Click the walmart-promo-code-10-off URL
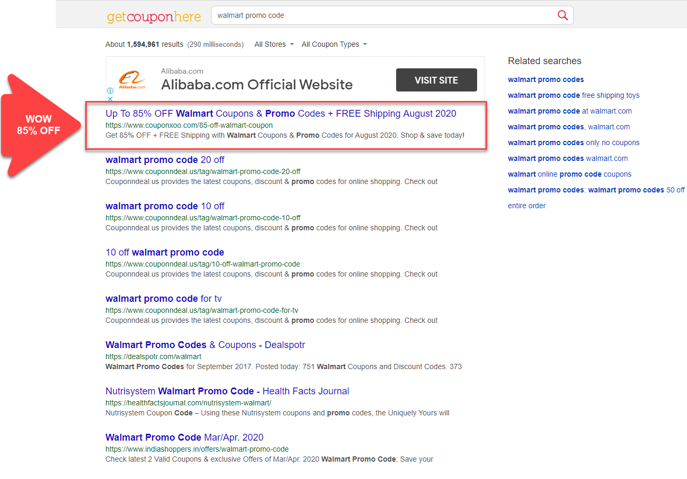This screenshot has width=687, height=479. (x=203, y=218)
